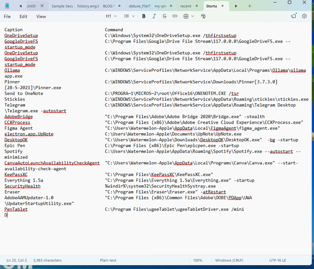The image size is (314, 269).
Task: Click the 100% zoom level indicator
Action: pos(197,260)
